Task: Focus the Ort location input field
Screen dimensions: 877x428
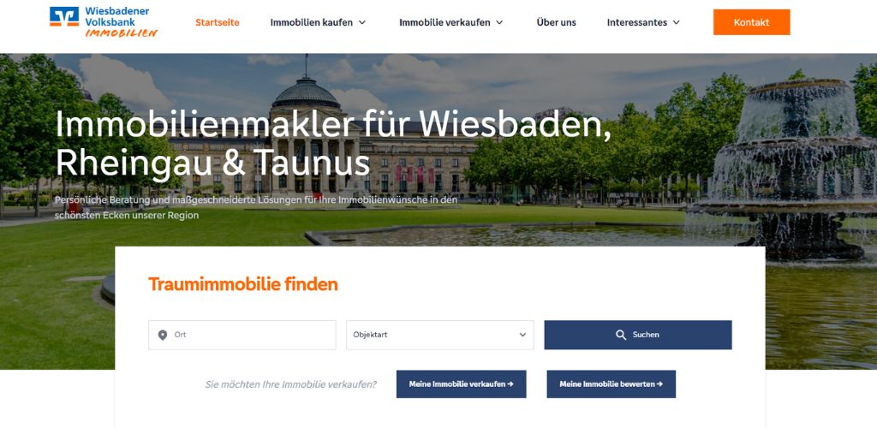Action: click(x=242, y=336)
